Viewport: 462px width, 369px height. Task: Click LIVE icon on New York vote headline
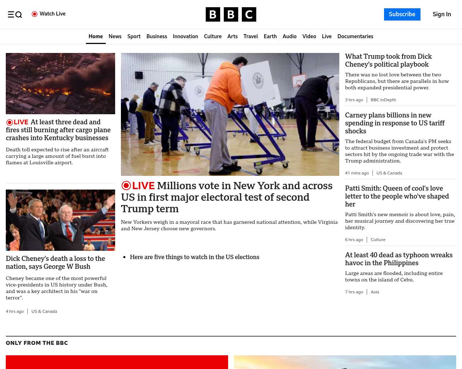click(x=126, y=186)
